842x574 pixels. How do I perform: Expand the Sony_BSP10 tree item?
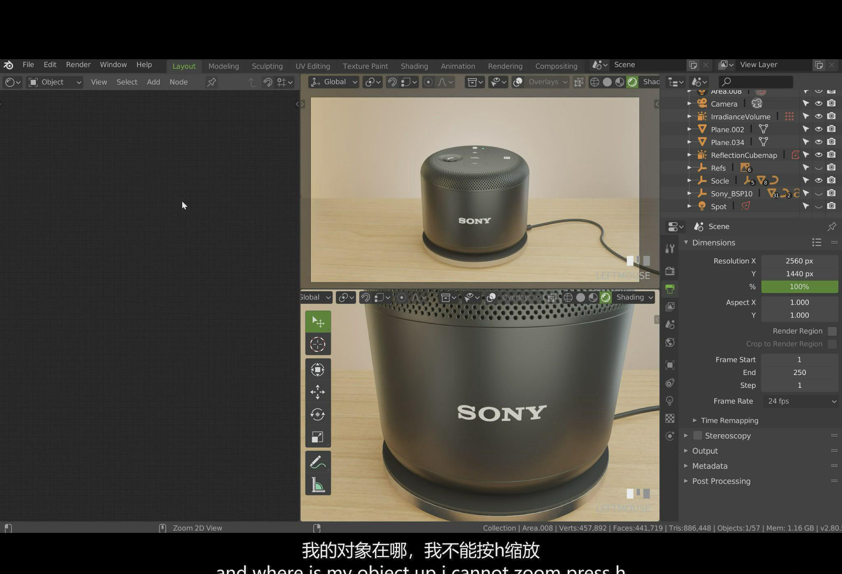coord(689,193)
